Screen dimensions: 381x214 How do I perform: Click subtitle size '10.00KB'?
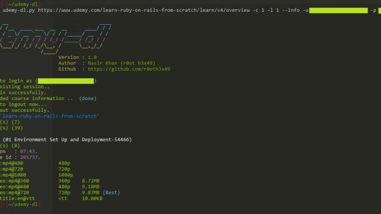coord(92,198)
